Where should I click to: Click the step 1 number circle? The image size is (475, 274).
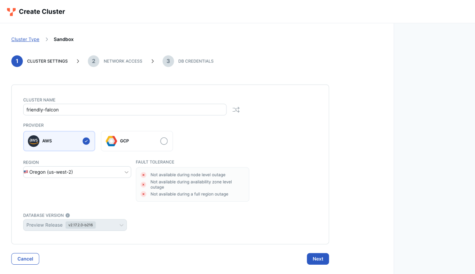[17, 61]
